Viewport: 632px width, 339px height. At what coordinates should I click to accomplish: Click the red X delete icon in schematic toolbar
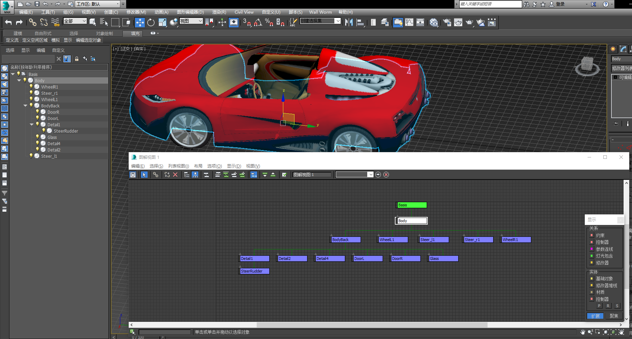click(x=176, y=175)
